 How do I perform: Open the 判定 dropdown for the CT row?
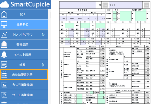[147, 59]
